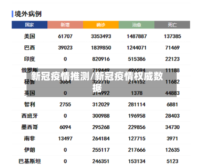Click confirmed value 264184

[x=101, y=139]
